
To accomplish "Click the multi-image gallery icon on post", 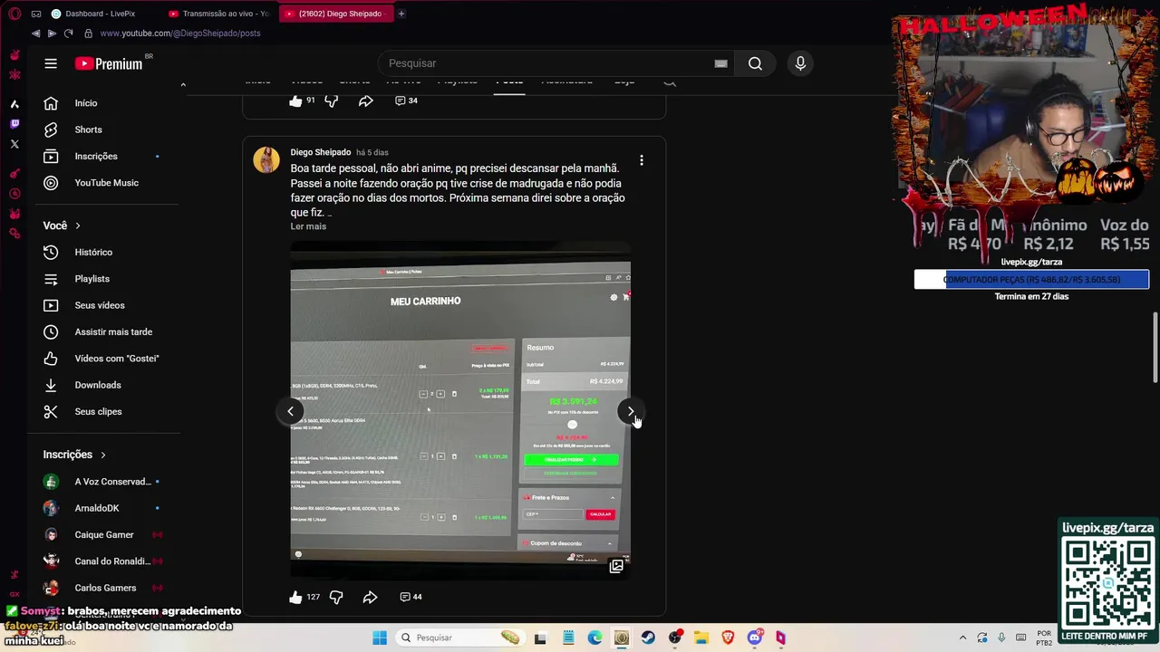I will coord(616,566).
